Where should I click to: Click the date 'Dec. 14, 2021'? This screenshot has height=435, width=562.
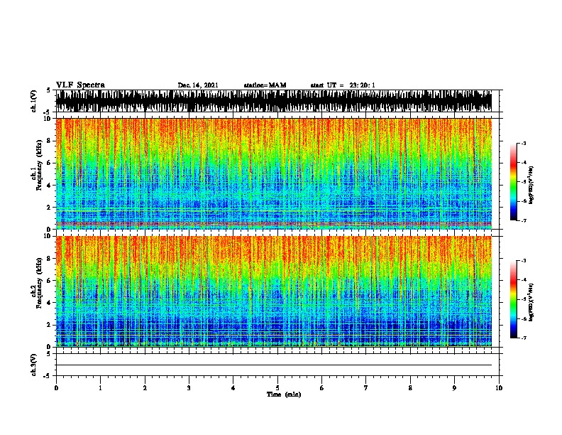pos(198,85)
